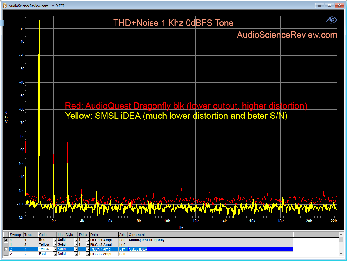Click the yellow SMSL iDEA annotation text
The height and width of the screenshot is (261, 347).
click(x=176, y=116)
